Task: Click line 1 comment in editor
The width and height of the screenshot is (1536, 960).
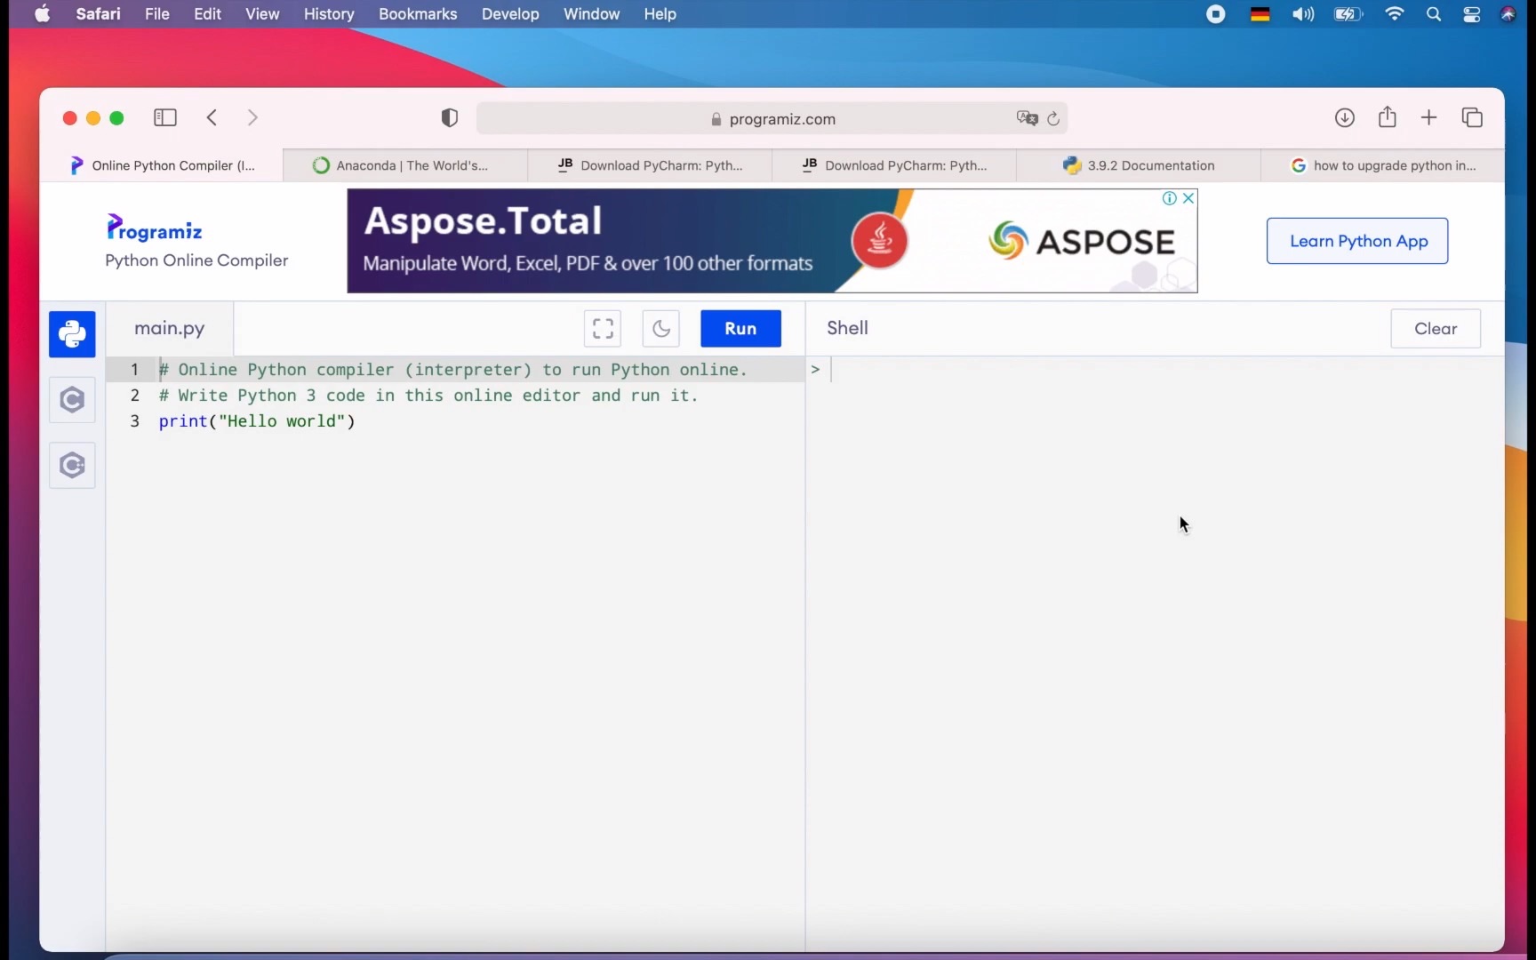Action: (x=453, y=370)
